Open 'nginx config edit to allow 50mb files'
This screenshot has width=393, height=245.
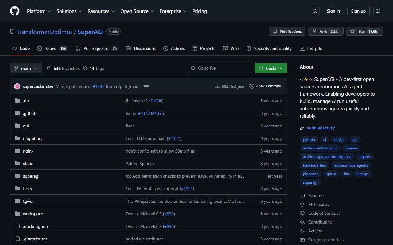tap(160, 151)
